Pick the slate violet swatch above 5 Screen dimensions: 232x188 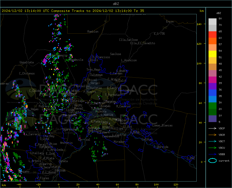[212, 119]
